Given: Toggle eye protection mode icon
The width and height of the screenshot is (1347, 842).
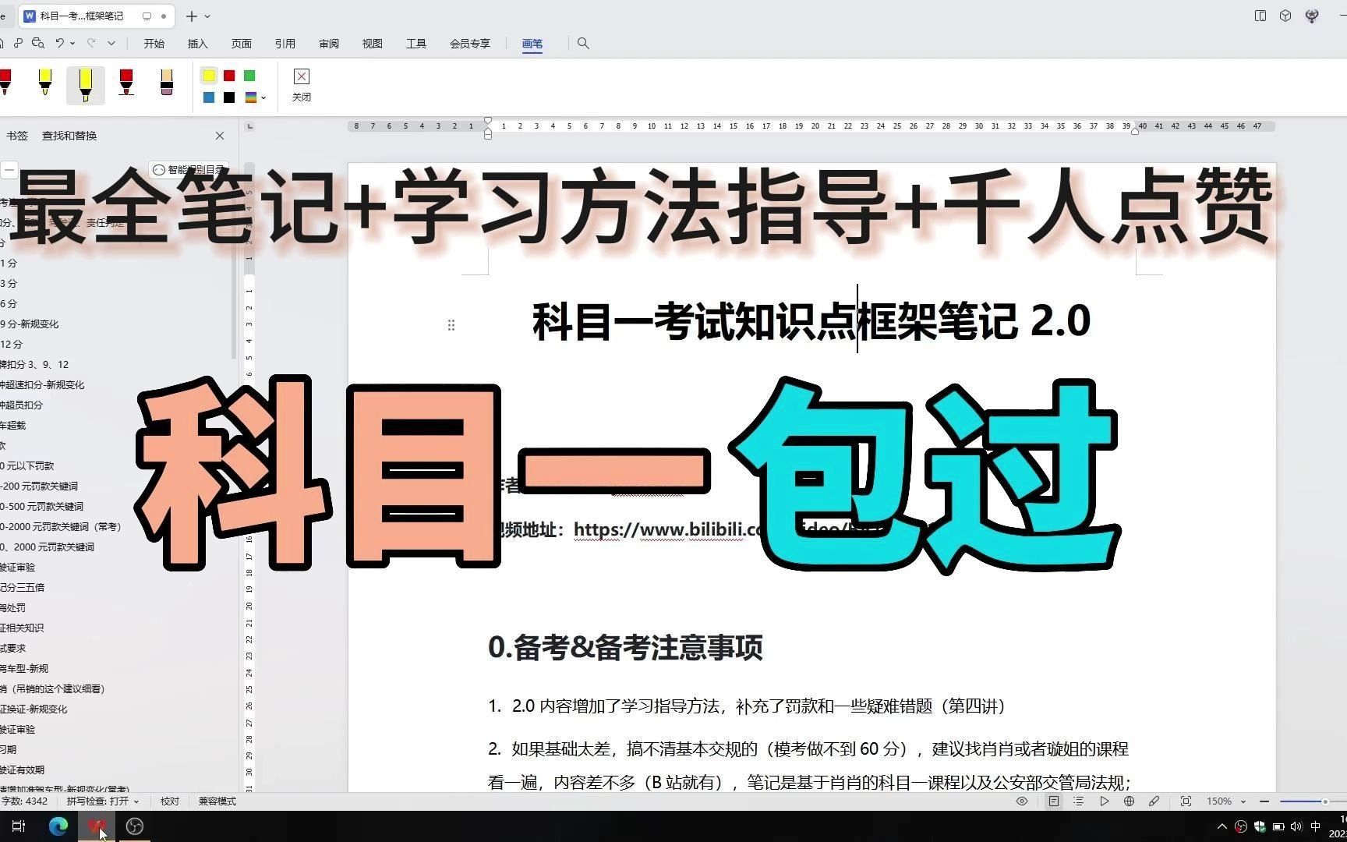Looking at the screenshot, I should pyautogui.click(x=1022, y=801).
